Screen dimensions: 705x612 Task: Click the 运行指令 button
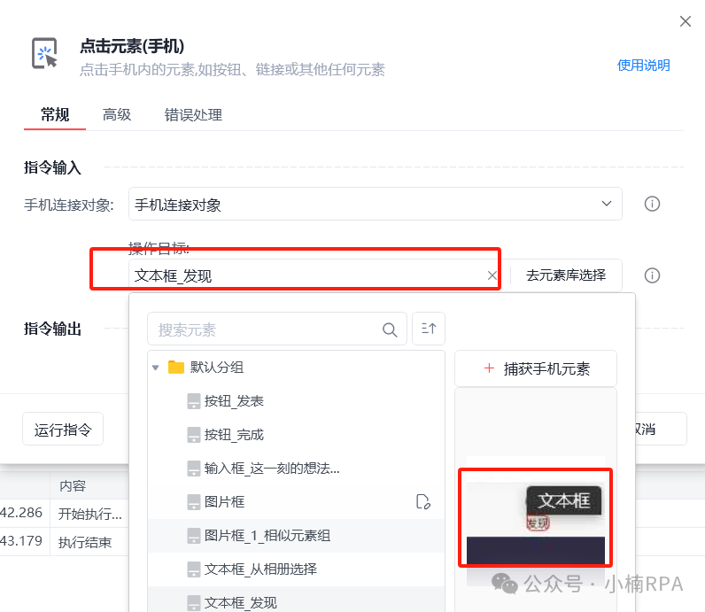point(63,429)
